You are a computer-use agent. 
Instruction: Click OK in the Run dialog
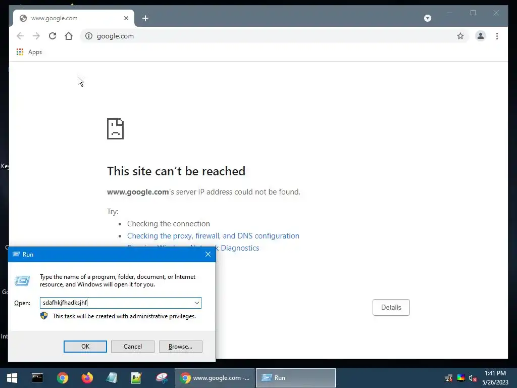point(85,347)
